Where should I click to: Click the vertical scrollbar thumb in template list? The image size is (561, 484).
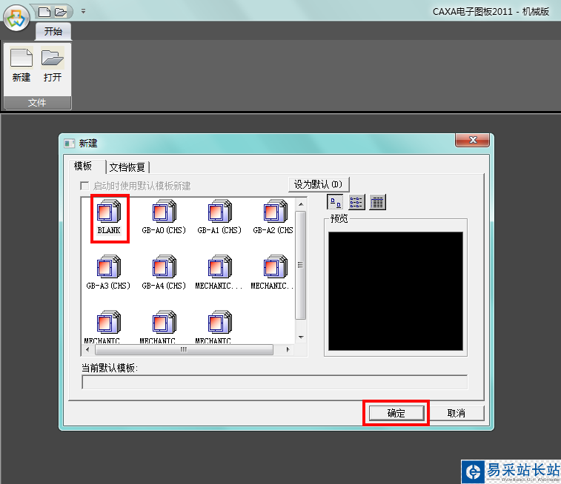[x=301, y=265]
